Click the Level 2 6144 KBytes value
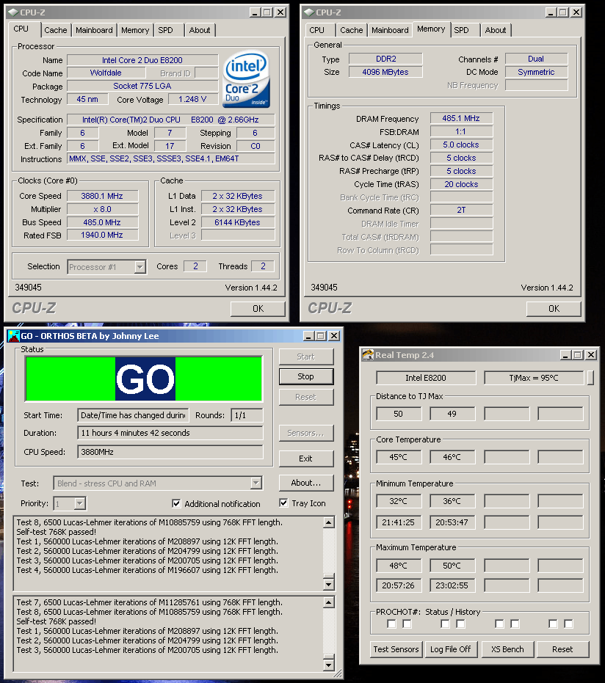 tap(238, 222)
